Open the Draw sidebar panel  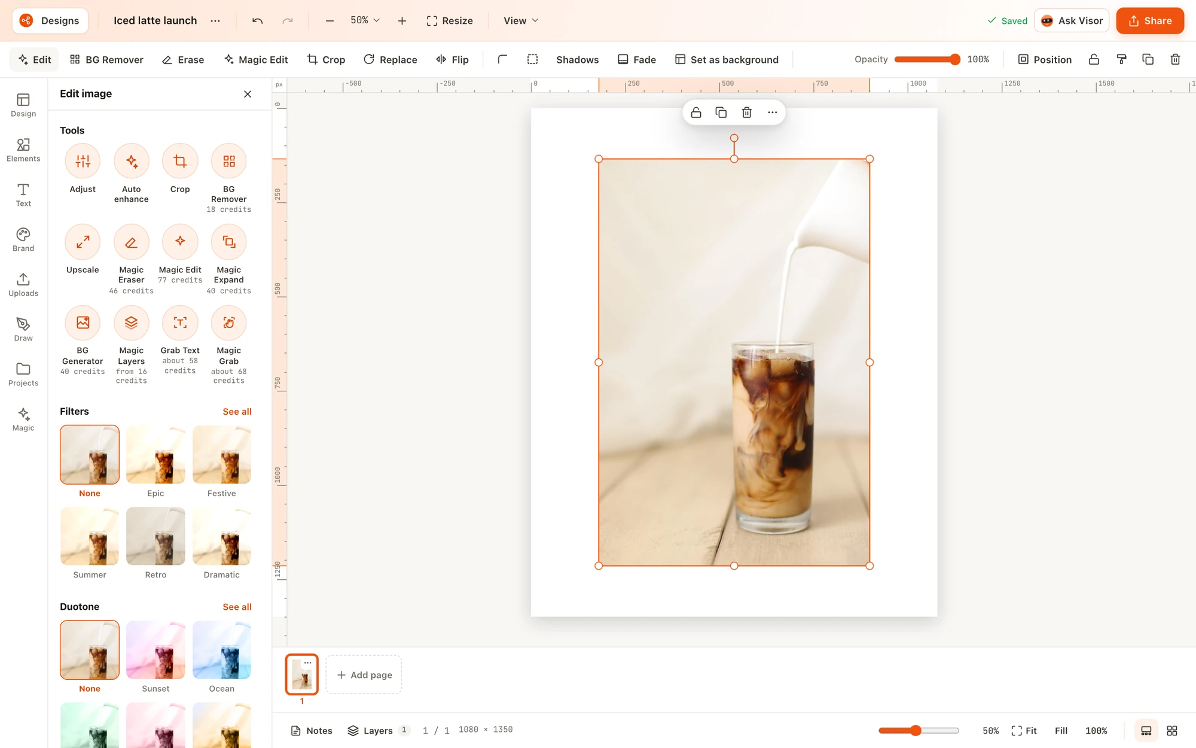pyautogui.click(x=23, y=330)
